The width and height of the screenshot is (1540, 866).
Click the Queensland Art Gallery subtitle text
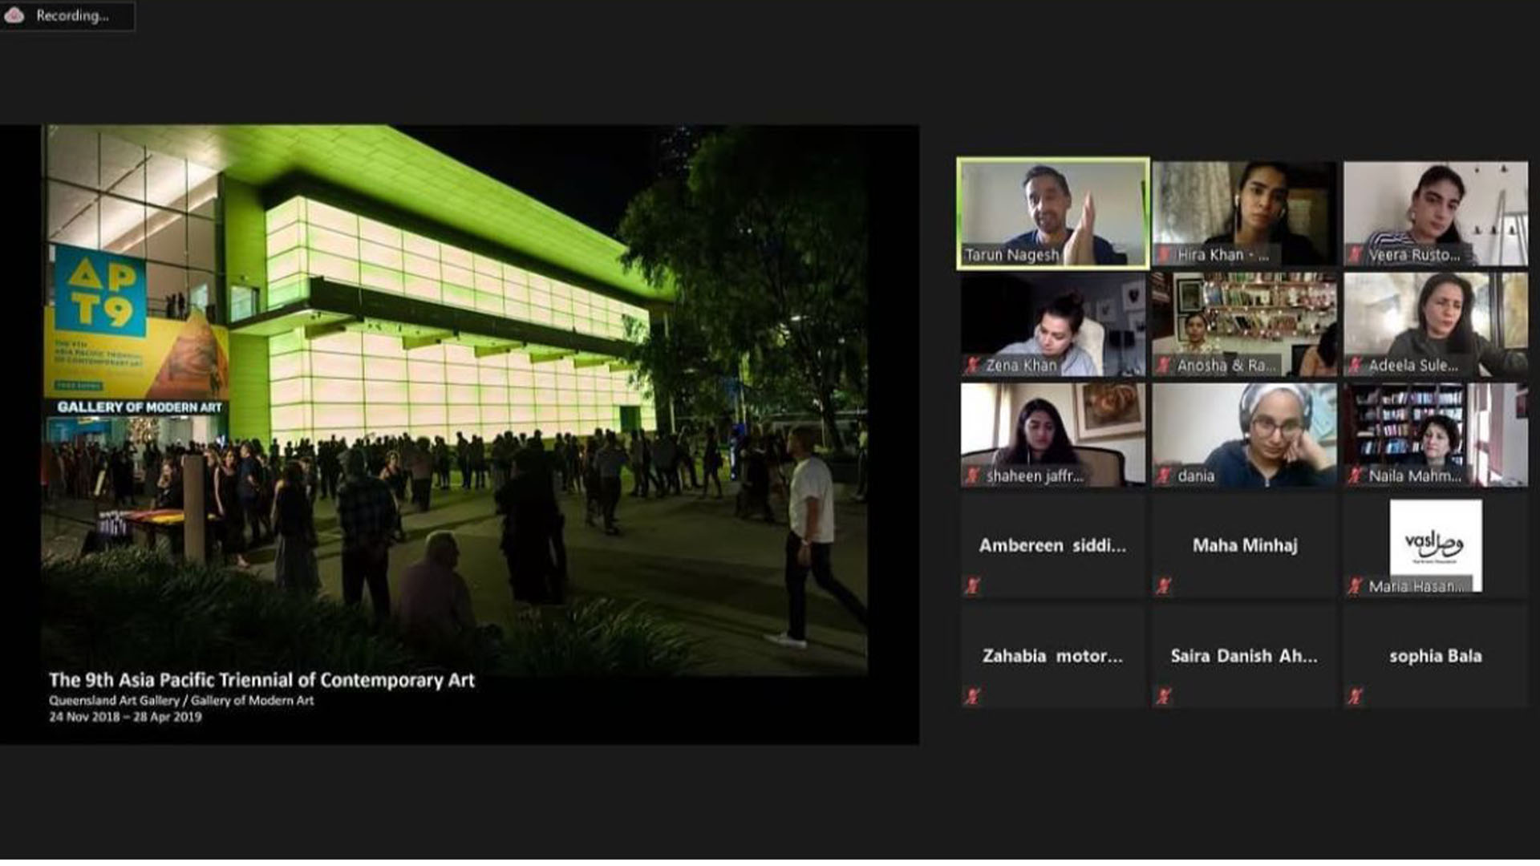tap(181, 700)
